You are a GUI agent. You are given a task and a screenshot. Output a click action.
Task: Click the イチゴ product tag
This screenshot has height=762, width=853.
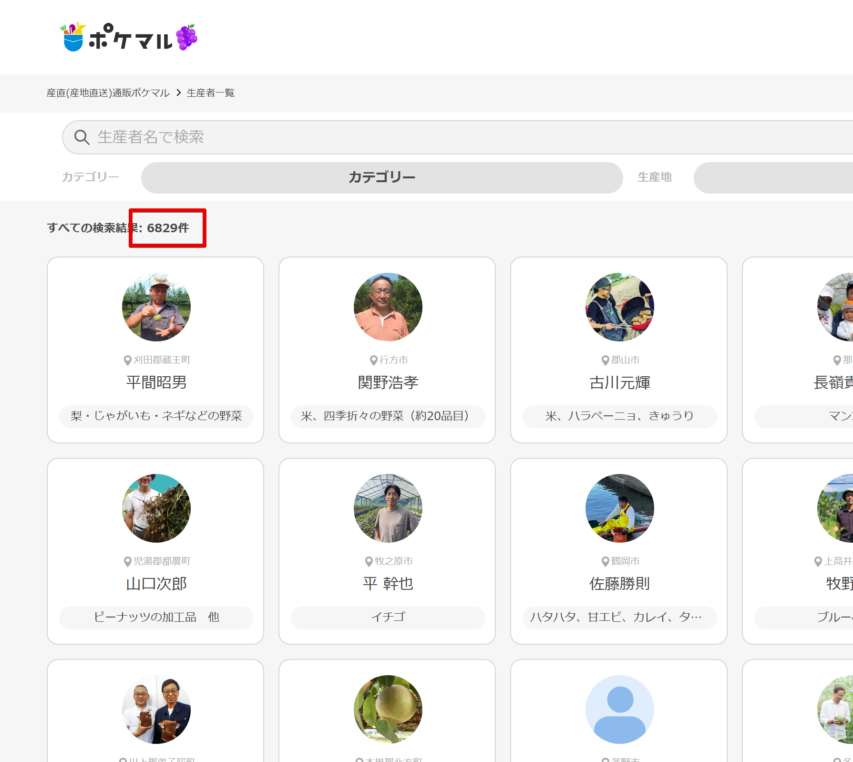pyautogui.click(x=388, y=618)
